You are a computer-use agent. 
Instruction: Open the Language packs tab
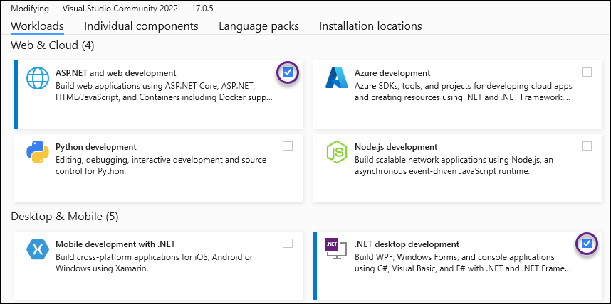(258, 26)
